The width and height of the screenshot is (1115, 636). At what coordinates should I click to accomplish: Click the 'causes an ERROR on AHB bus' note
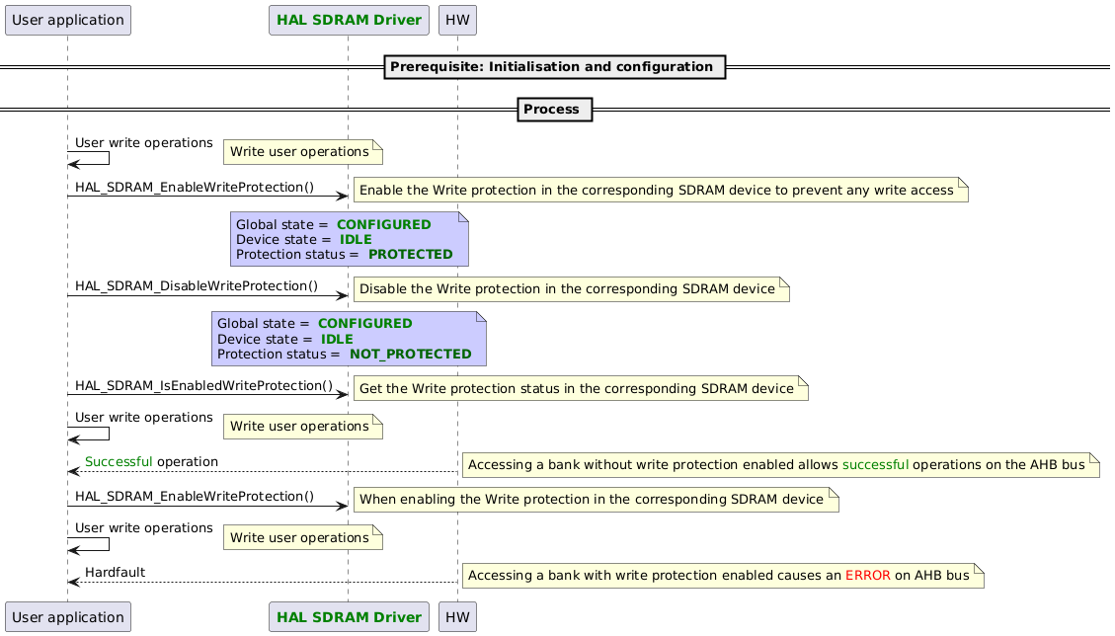coord(723,576)
